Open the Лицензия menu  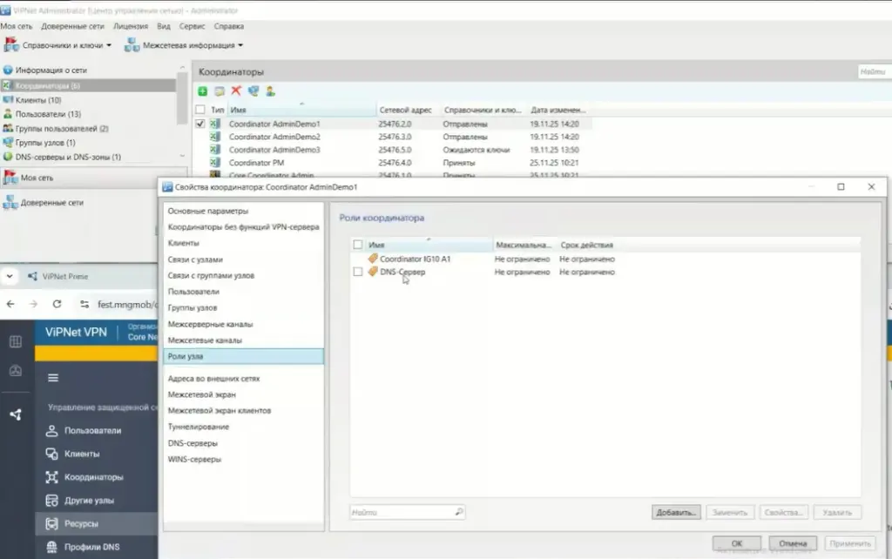tap(131, 26)
